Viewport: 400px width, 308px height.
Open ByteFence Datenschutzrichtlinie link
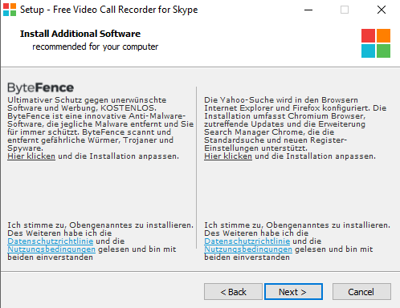pyautogui.click(x=51, y=241)
